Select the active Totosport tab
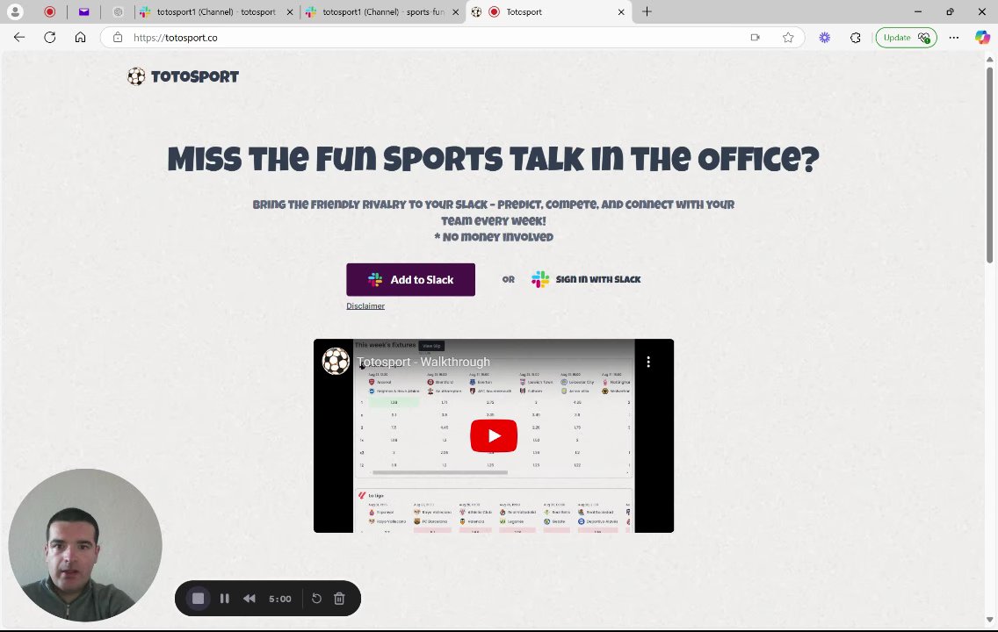998x632 pixels. pyautogui.click(x=549, y=11)
